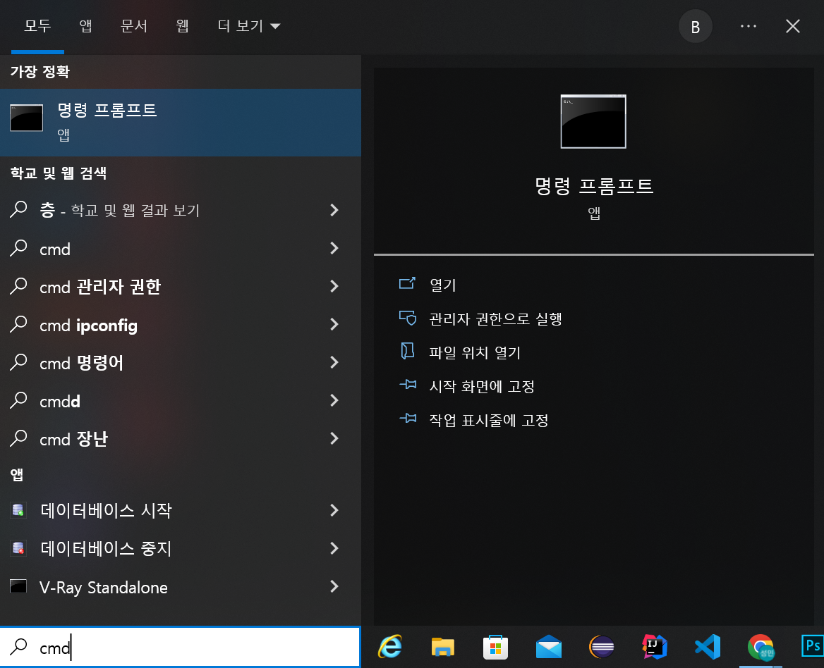
Task: Select the cmd ipconfig suggestion text
Action: tap(88, 326)
